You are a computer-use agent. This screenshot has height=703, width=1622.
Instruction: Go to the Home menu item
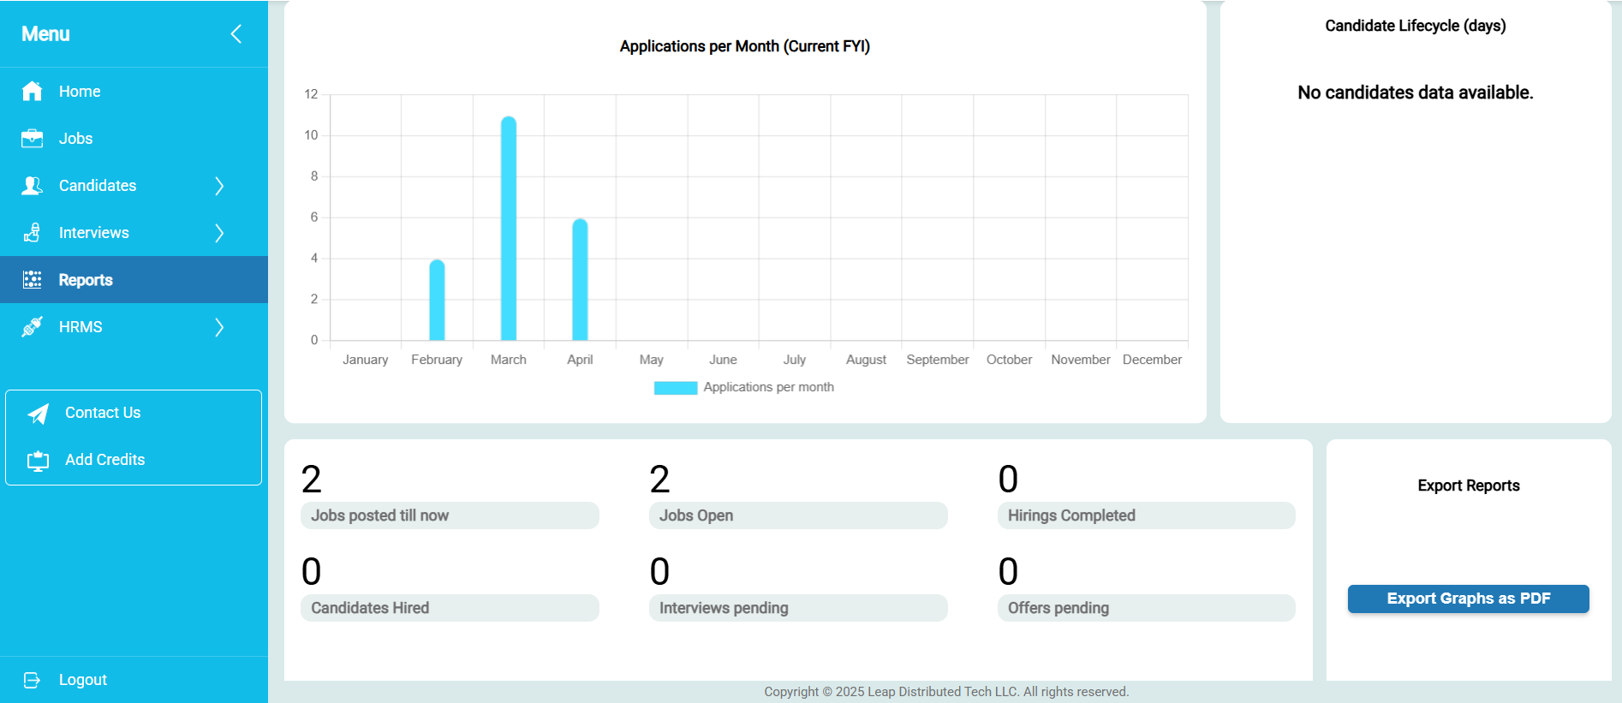80,92
